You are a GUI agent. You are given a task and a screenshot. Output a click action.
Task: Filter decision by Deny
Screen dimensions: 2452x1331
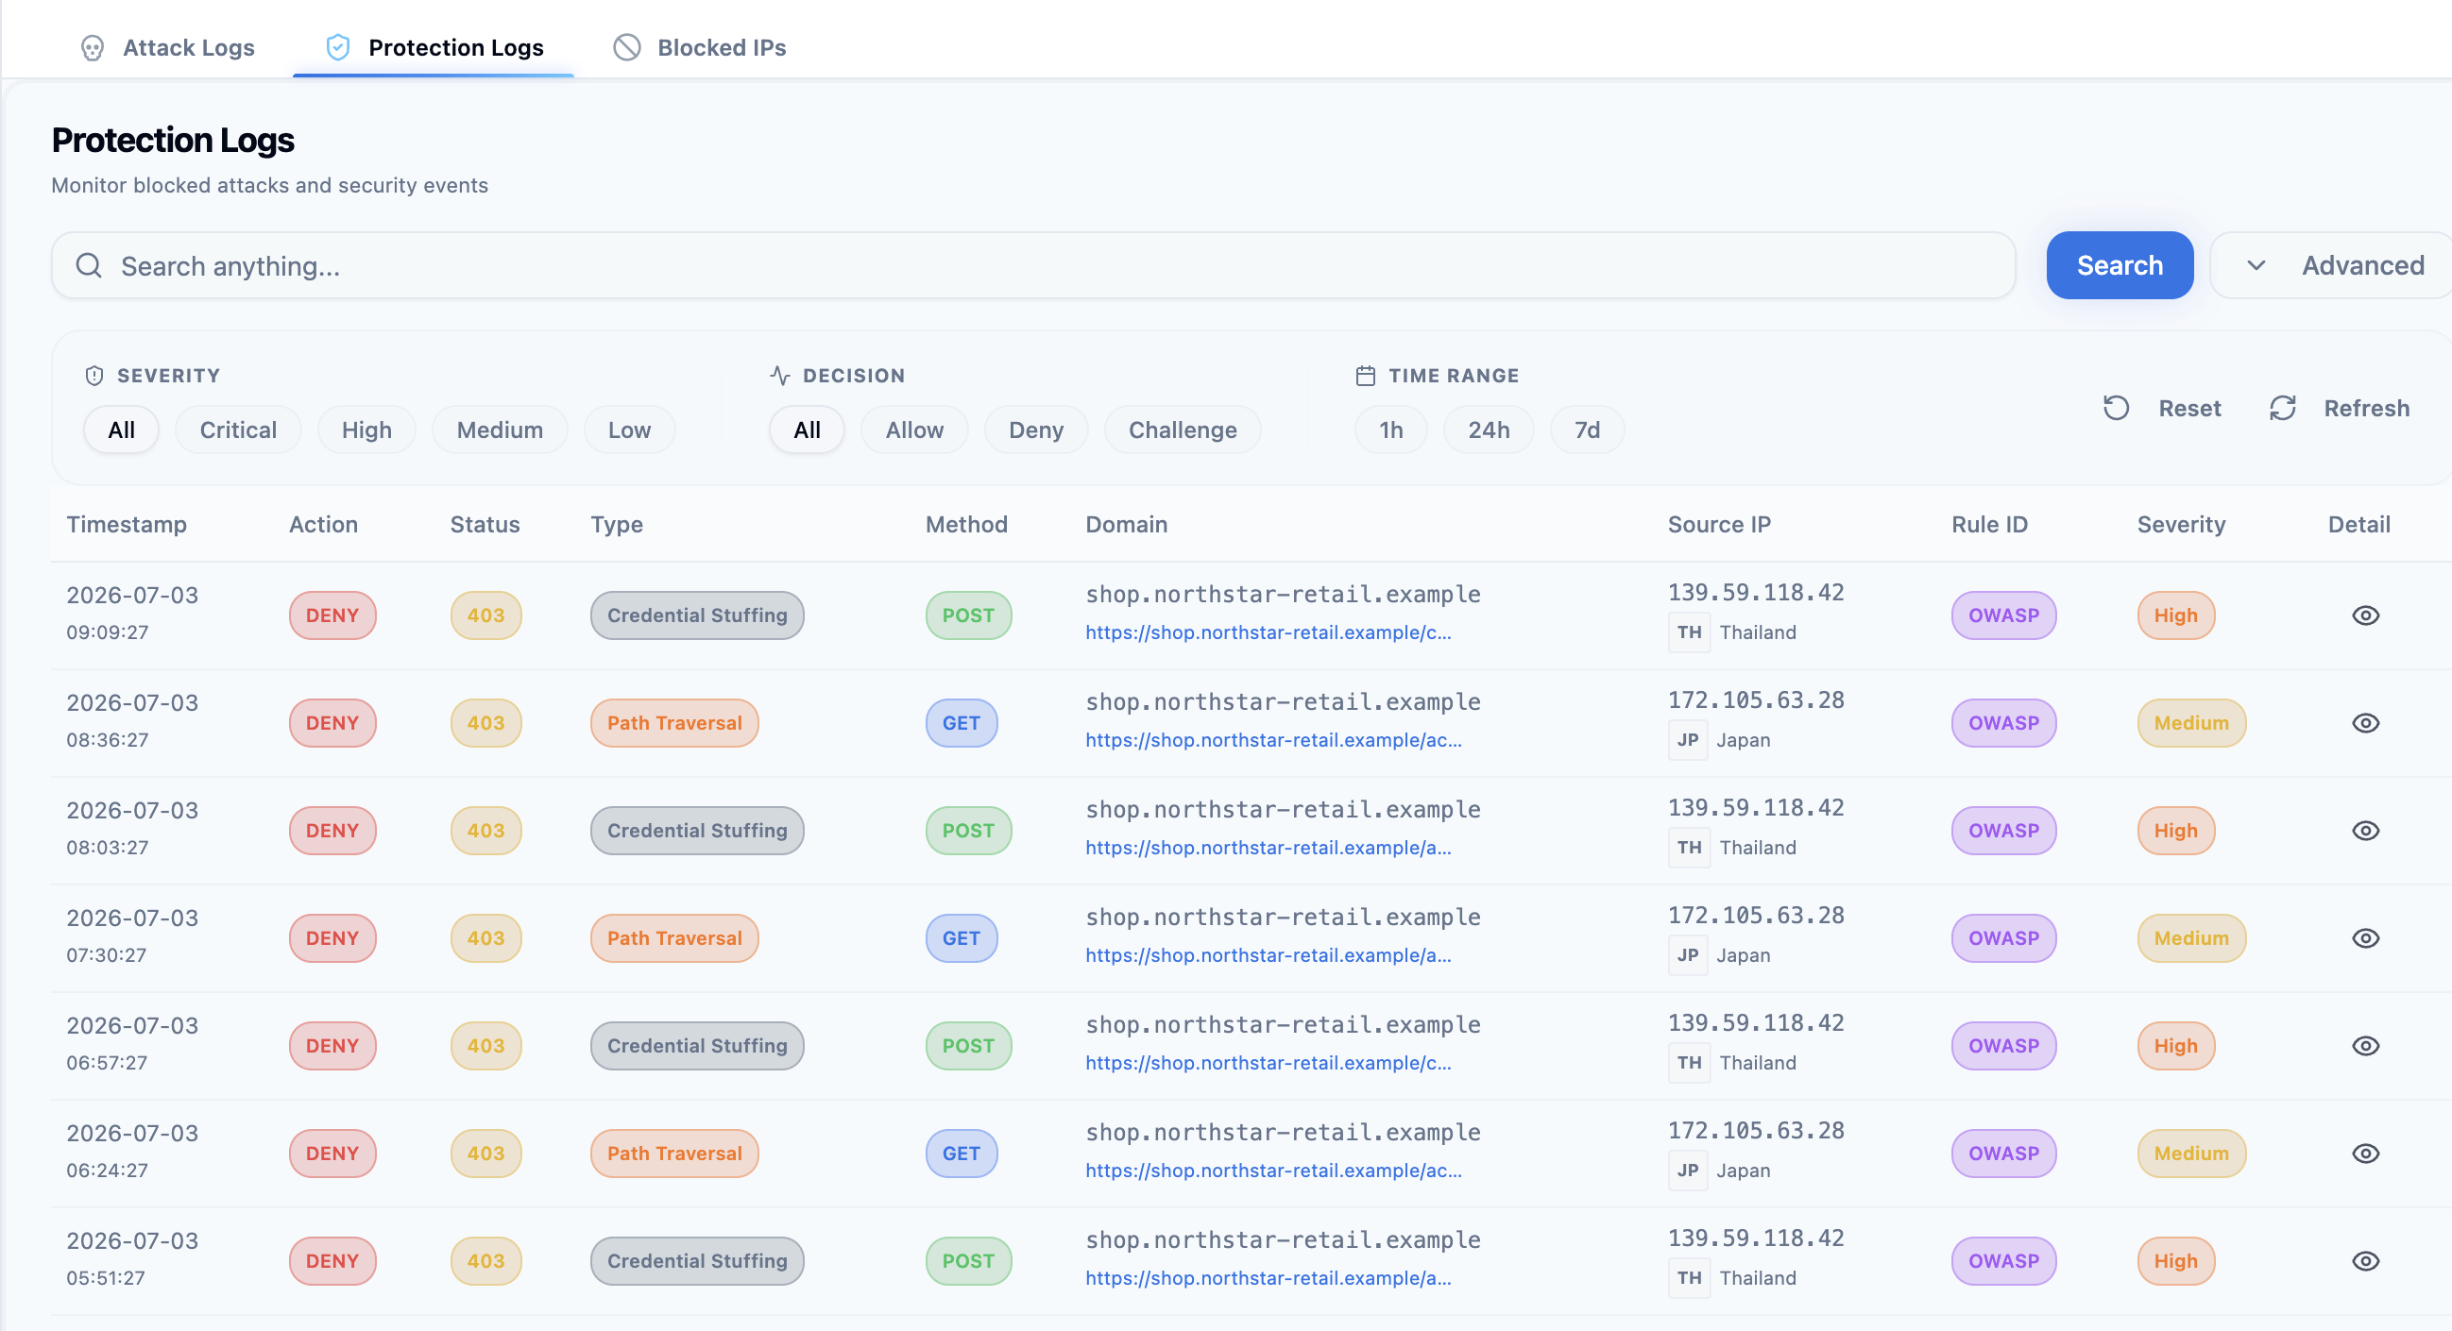tap(1036, 430)
